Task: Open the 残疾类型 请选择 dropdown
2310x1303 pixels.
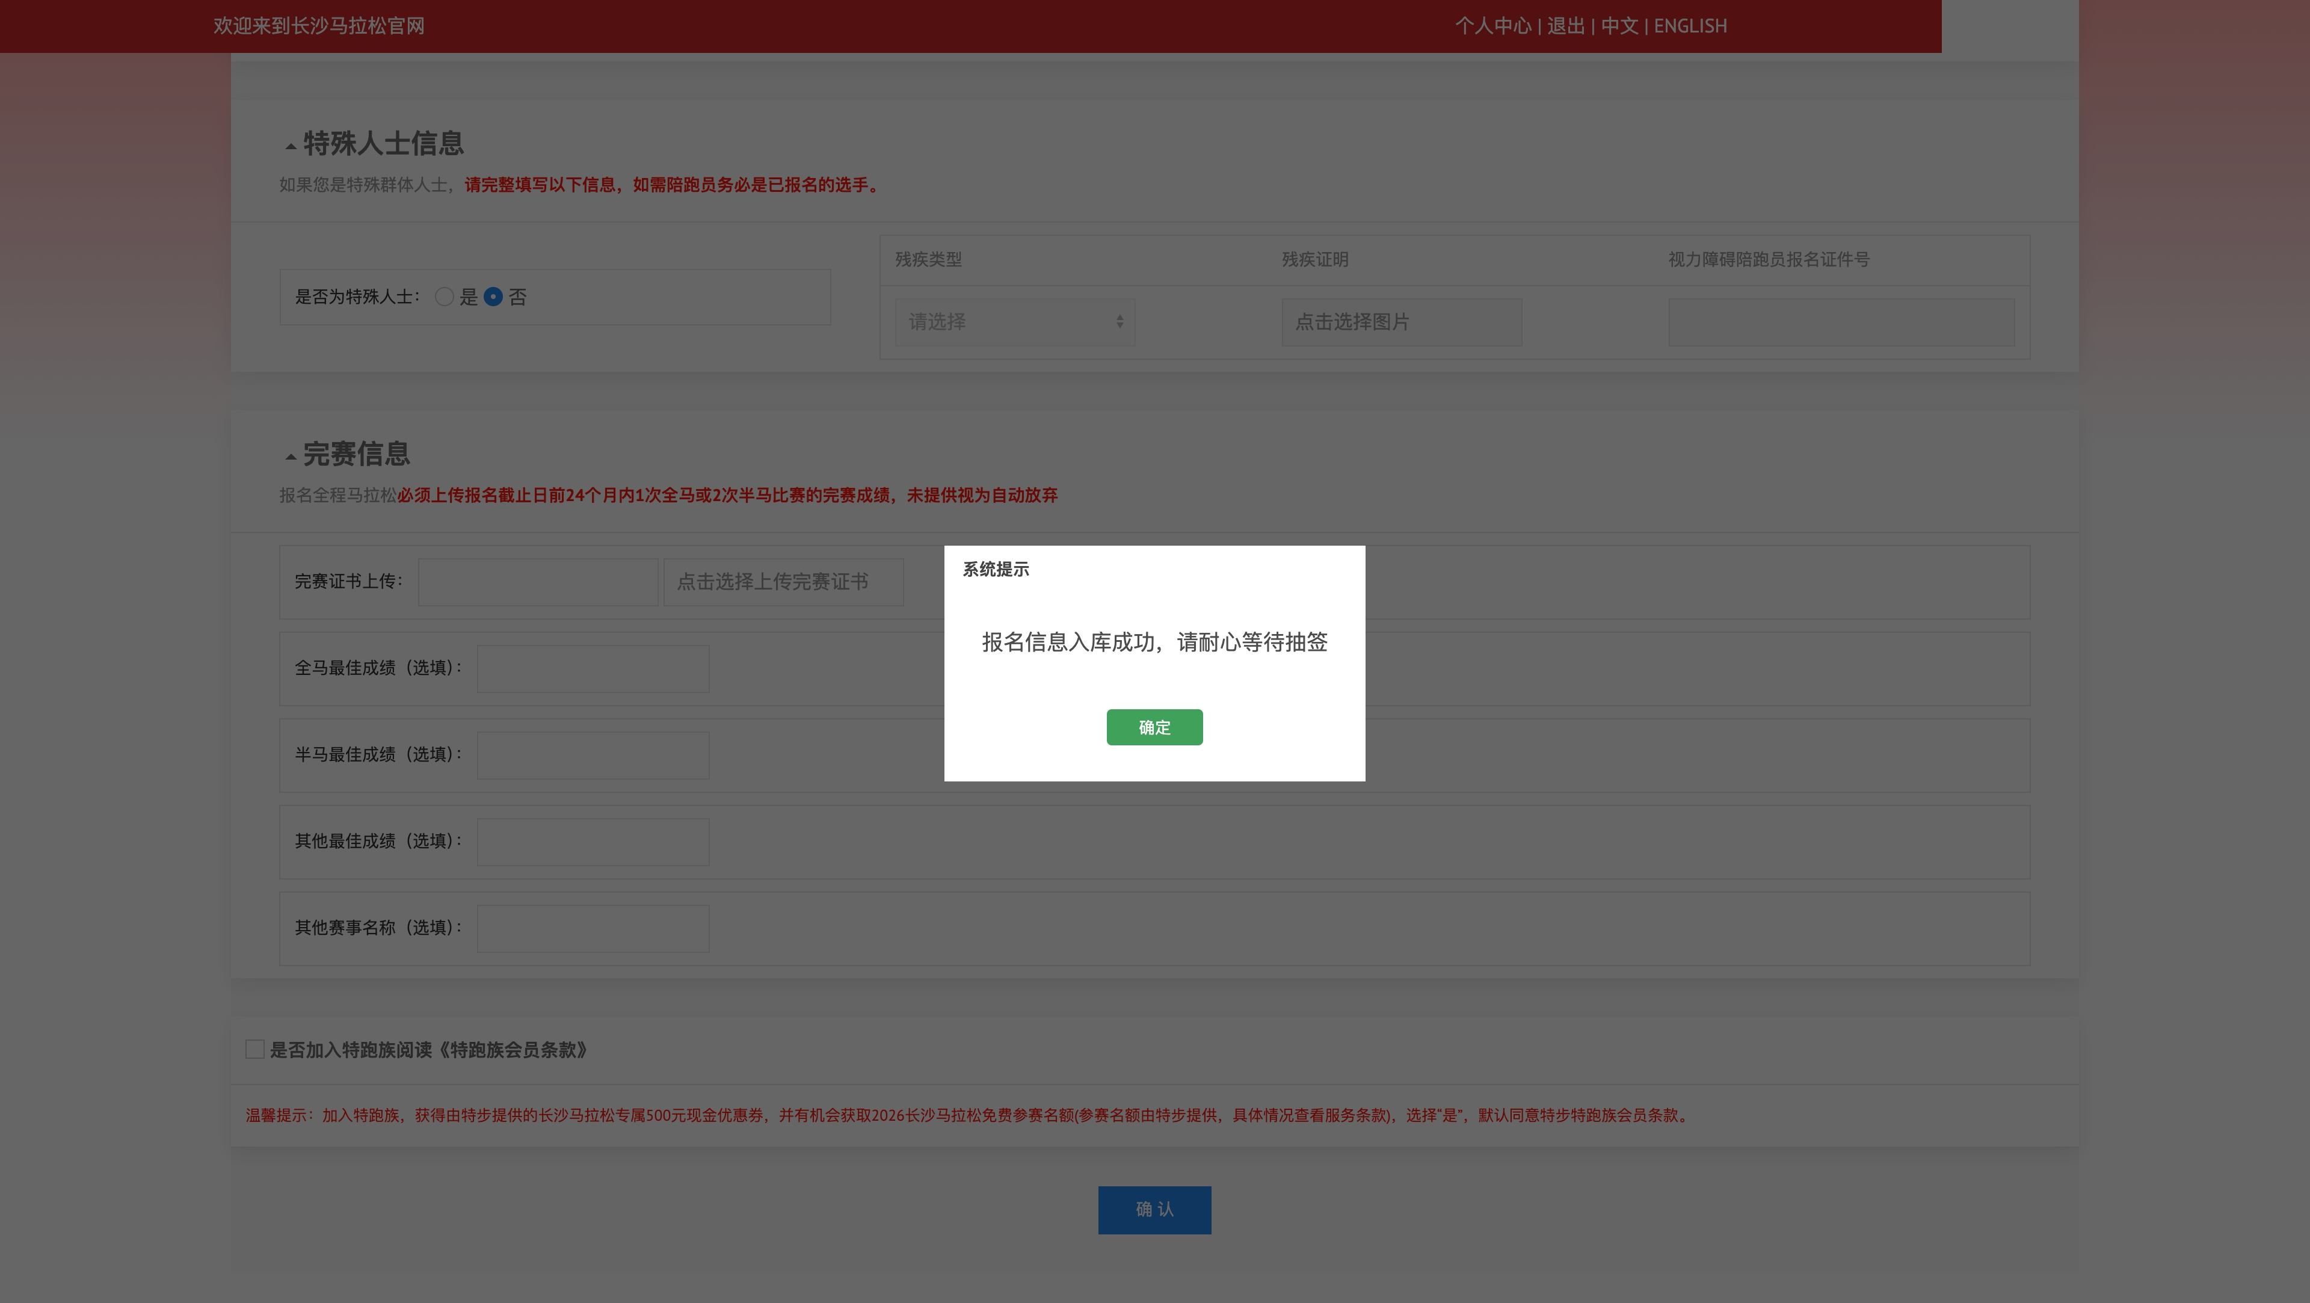Action: (1015, 322)
